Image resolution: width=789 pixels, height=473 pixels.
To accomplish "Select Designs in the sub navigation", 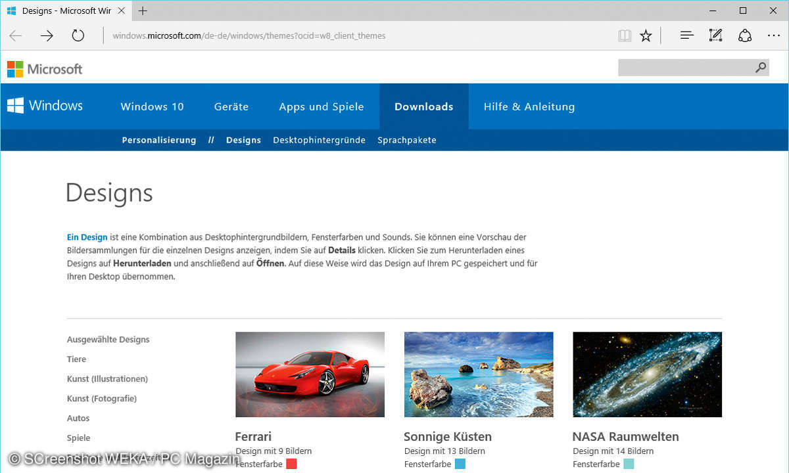I will click(x=243, y=140).
